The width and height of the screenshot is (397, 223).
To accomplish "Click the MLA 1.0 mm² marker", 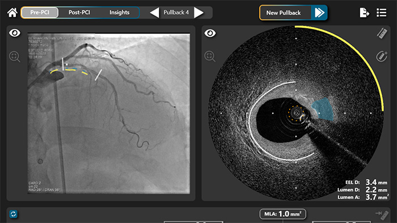I will [283, 214].
